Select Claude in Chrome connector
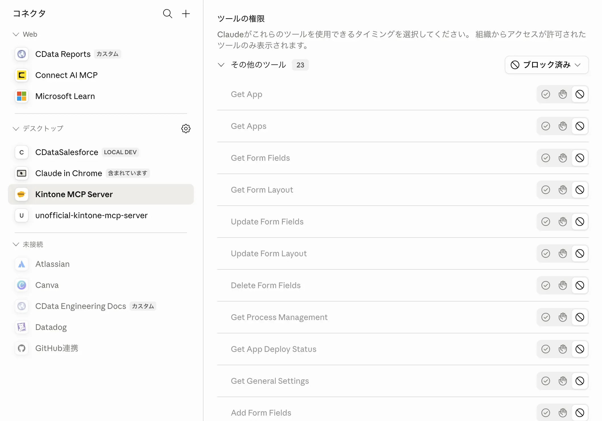The width and height of the screenshot is (602, 421). (x=101, y=173)
